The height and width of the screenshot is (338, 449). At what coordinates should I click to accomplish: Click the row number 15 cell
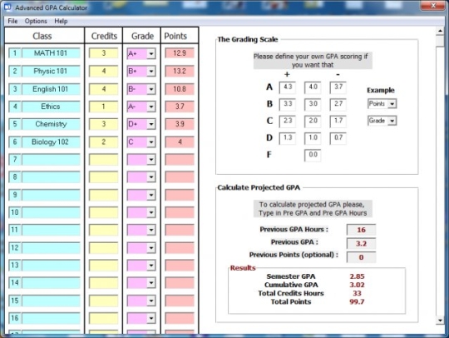click(x=15, y=301)
